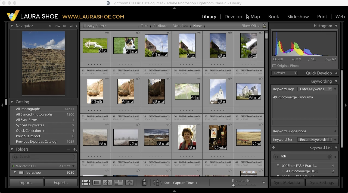Select the Metadata filter tab

point(180,26)
